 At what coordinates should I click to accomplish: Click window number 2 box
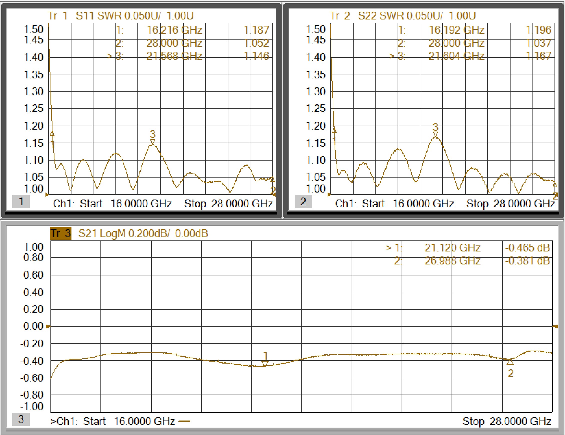click(303, 202)
